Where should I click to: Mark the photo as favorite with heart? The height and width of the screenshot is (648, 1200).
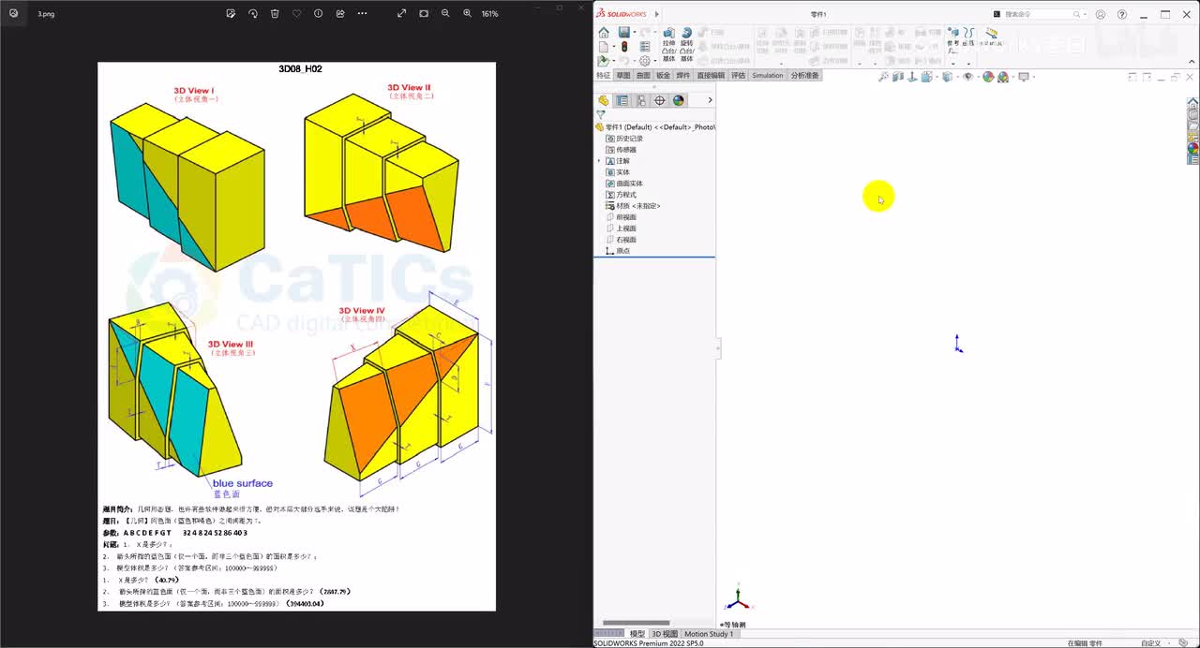(x=296, y=14)
